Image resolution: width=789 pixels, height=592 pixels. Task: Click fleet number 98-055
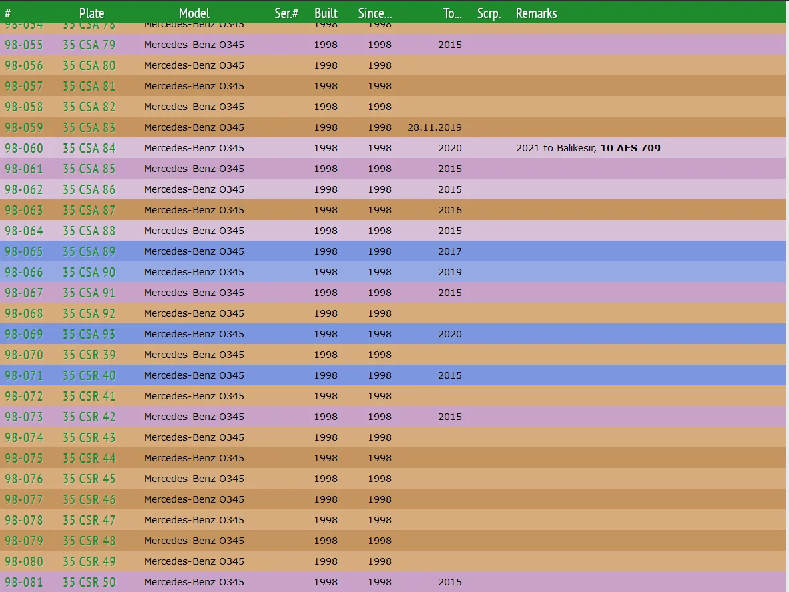(x=24, y=45)
